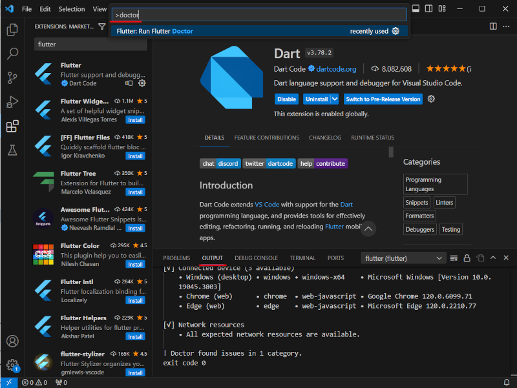Open the Accounts icon

point(12,342)
